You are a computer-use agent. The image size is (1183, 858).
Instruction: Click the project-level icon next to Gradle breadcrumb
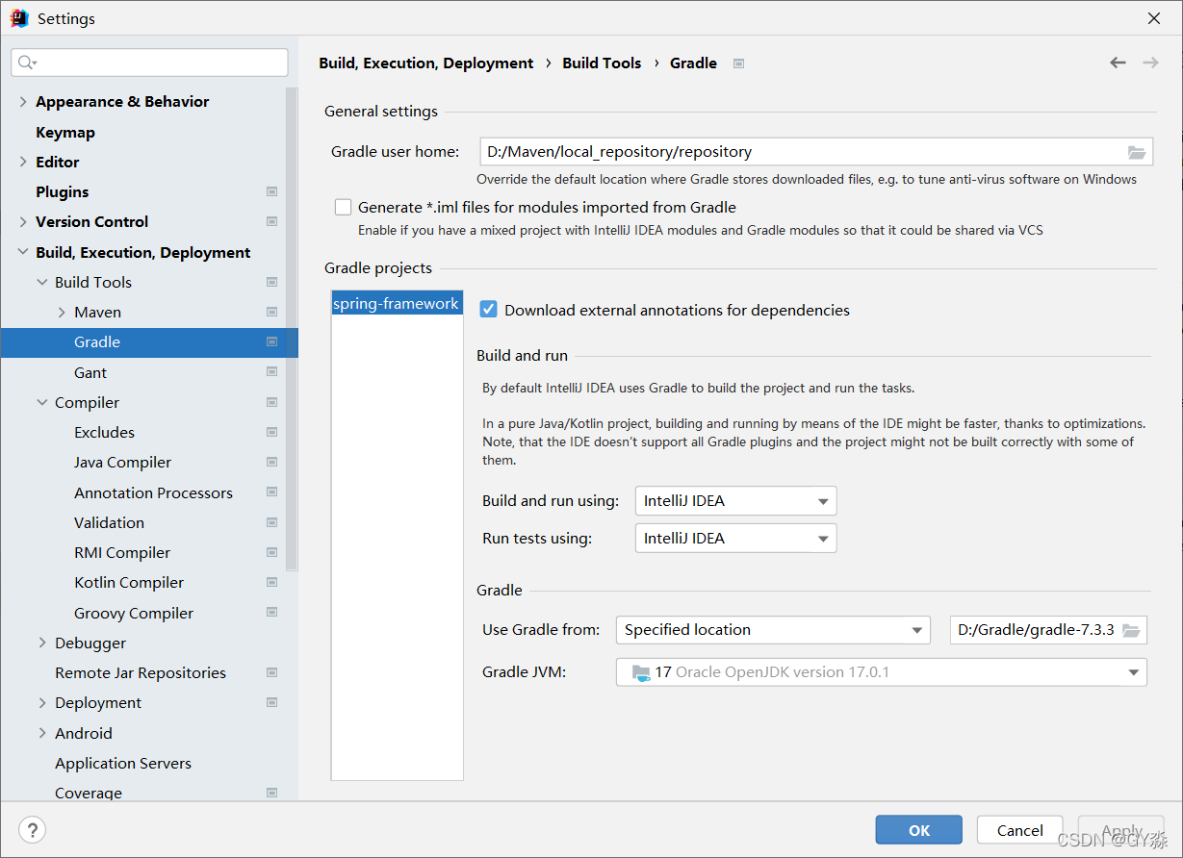click(x=738, y=63)
